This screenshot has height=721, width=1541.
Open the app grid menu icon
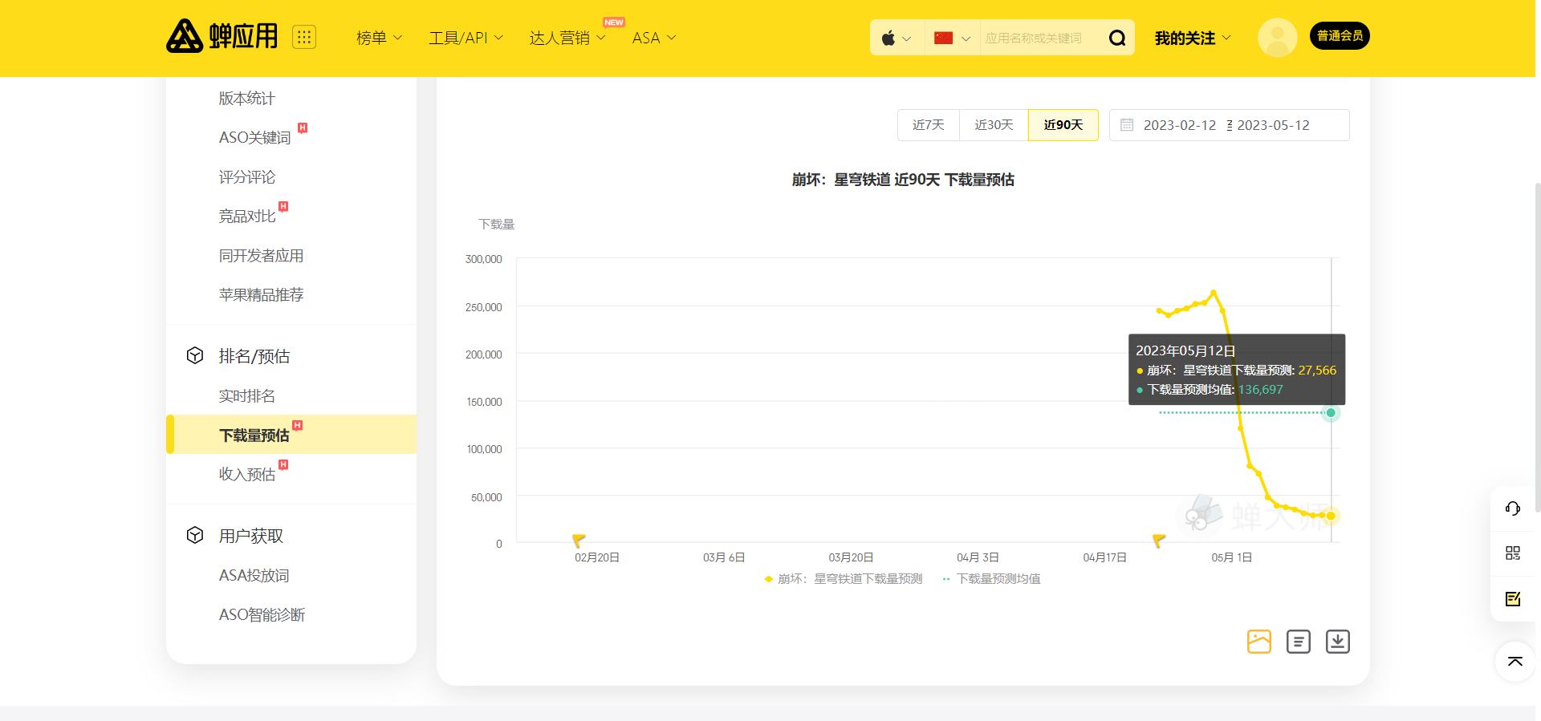coord(304,37)
